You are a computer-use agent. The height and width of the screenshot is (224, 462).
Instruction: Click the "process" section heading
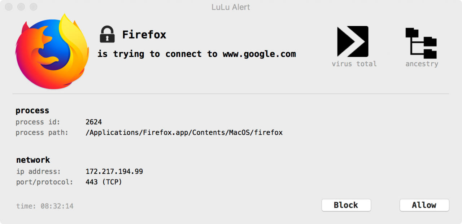[32, 110]
